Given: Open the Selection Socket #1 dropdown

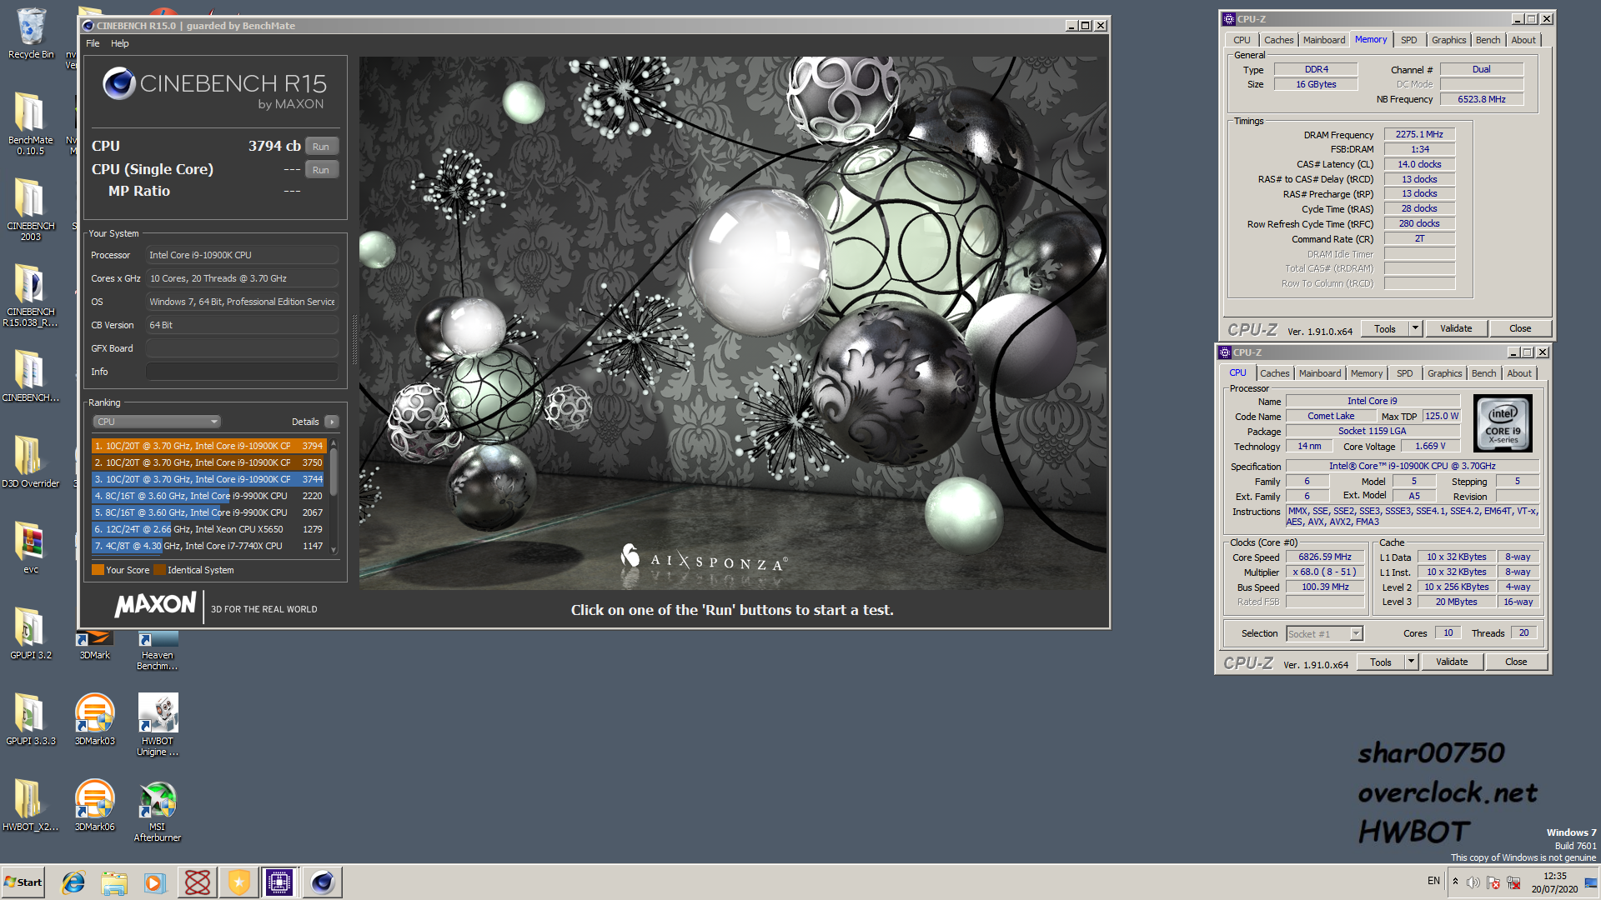Looking at the screenshot, I should click(x=1324, y=634).
